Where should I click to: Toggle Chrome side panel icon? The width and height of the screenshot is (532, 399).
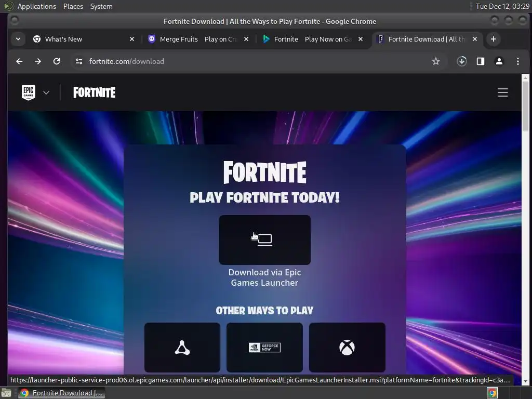(x=481, y=61)
